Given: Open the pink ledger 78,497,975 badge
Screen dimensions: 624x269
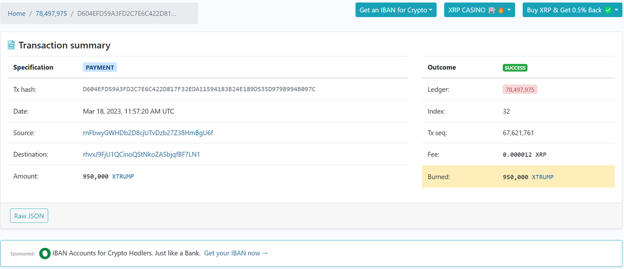Looking at the screenshot, I should tap(519, 90).
